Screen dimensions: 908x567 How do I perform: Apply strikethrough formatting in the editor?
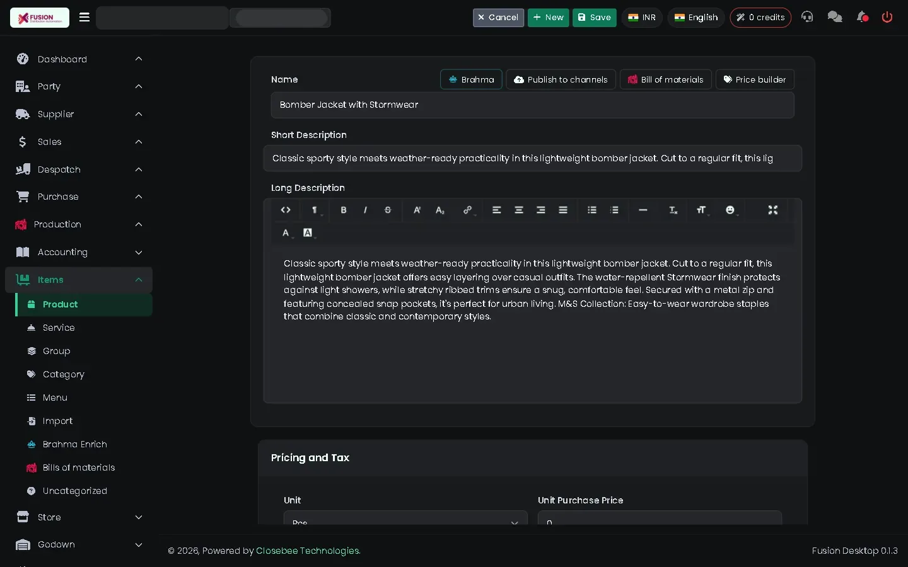tap(388, 210)
